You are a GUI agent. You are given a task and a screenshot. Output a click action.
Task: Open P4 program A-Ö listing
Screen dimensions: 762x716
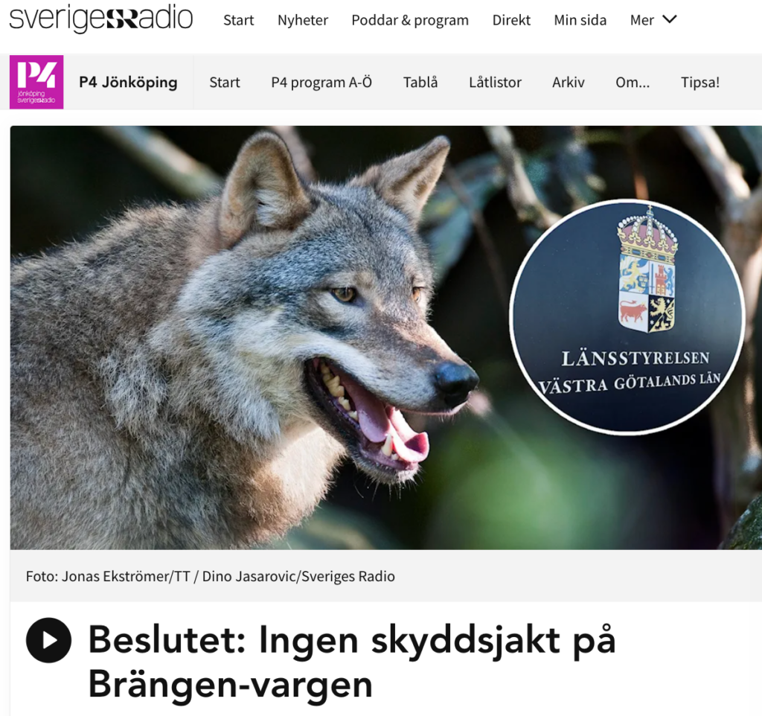pos(321,82)
